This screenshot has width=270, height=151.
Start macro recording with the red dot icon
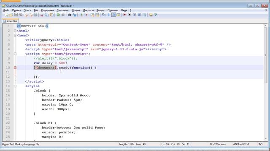pyautogui.click(x=125, y=15)
